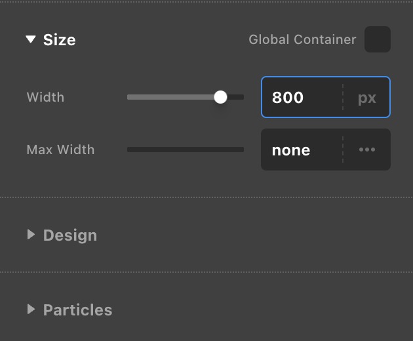Click the unfilled right end of Width slider
The image size is (413, 341).
[x=239, y=97]
